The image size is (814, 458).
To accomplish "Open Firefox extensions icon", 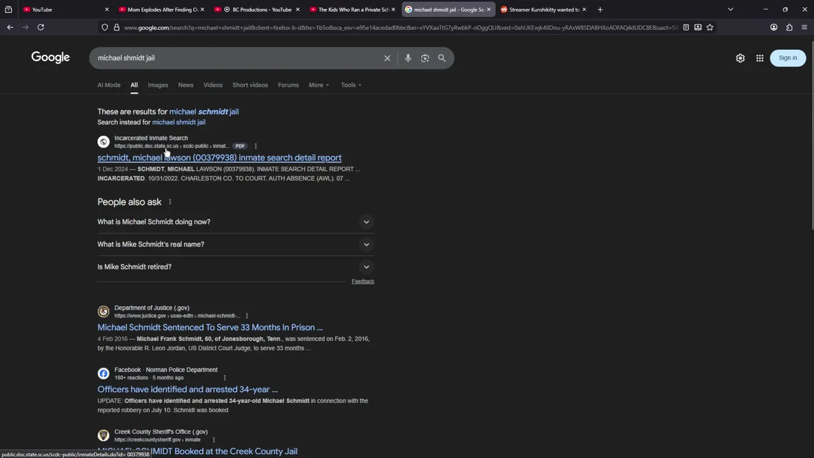I will click(x=789, y=27).
